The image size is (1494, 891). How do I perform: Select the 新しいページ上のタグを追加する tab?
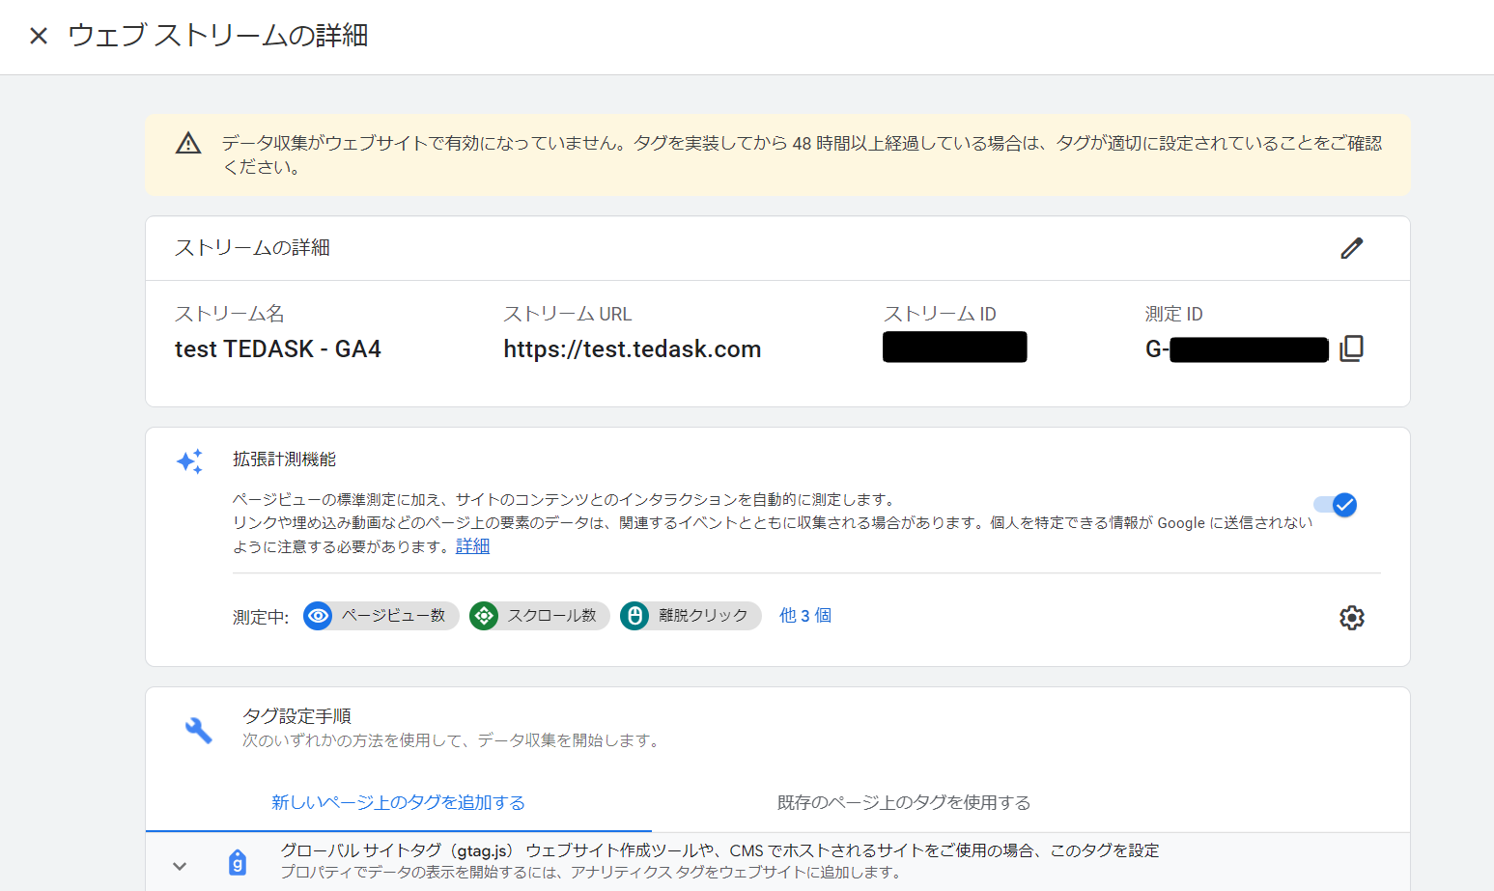398,802
